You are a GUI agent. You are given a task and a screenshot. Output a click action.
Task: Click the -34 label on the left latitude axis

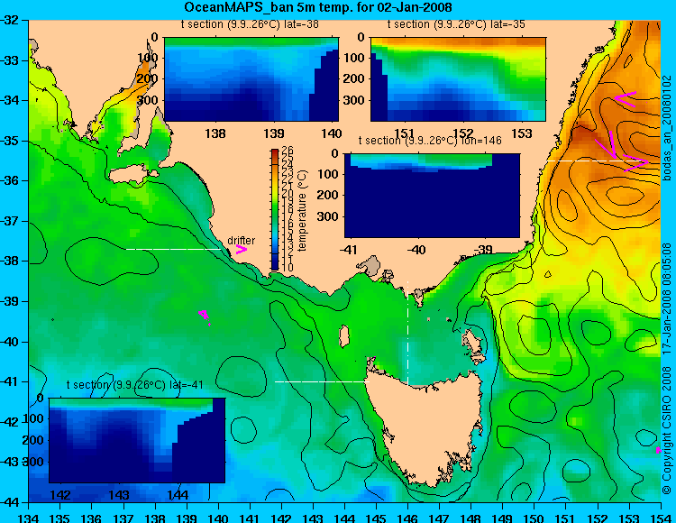pos(11,100)
